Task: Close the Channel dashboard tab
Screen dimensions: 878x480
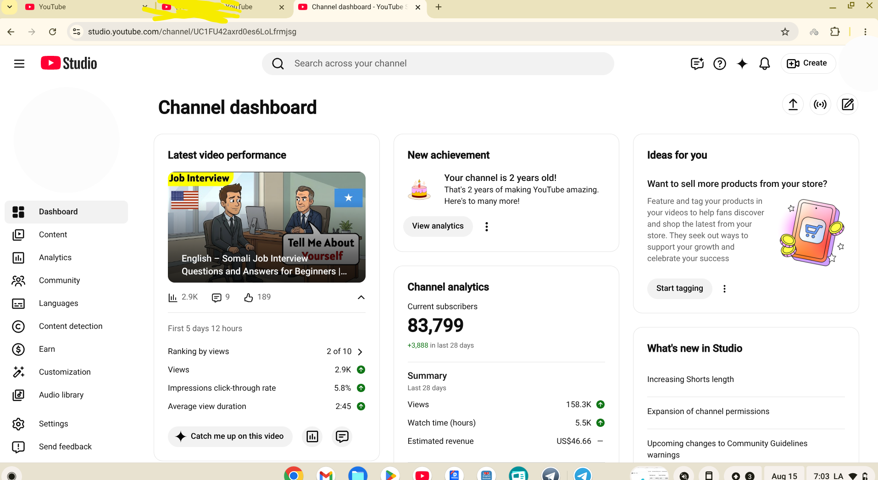Action: pos(418,7)
